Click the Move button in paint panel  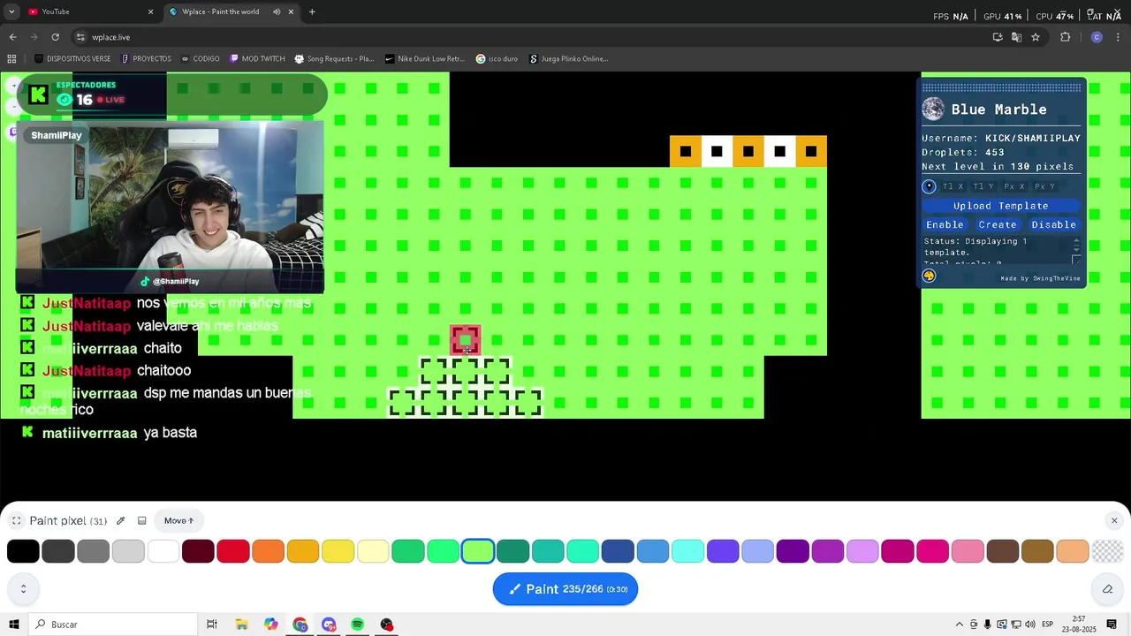point(178,521)
